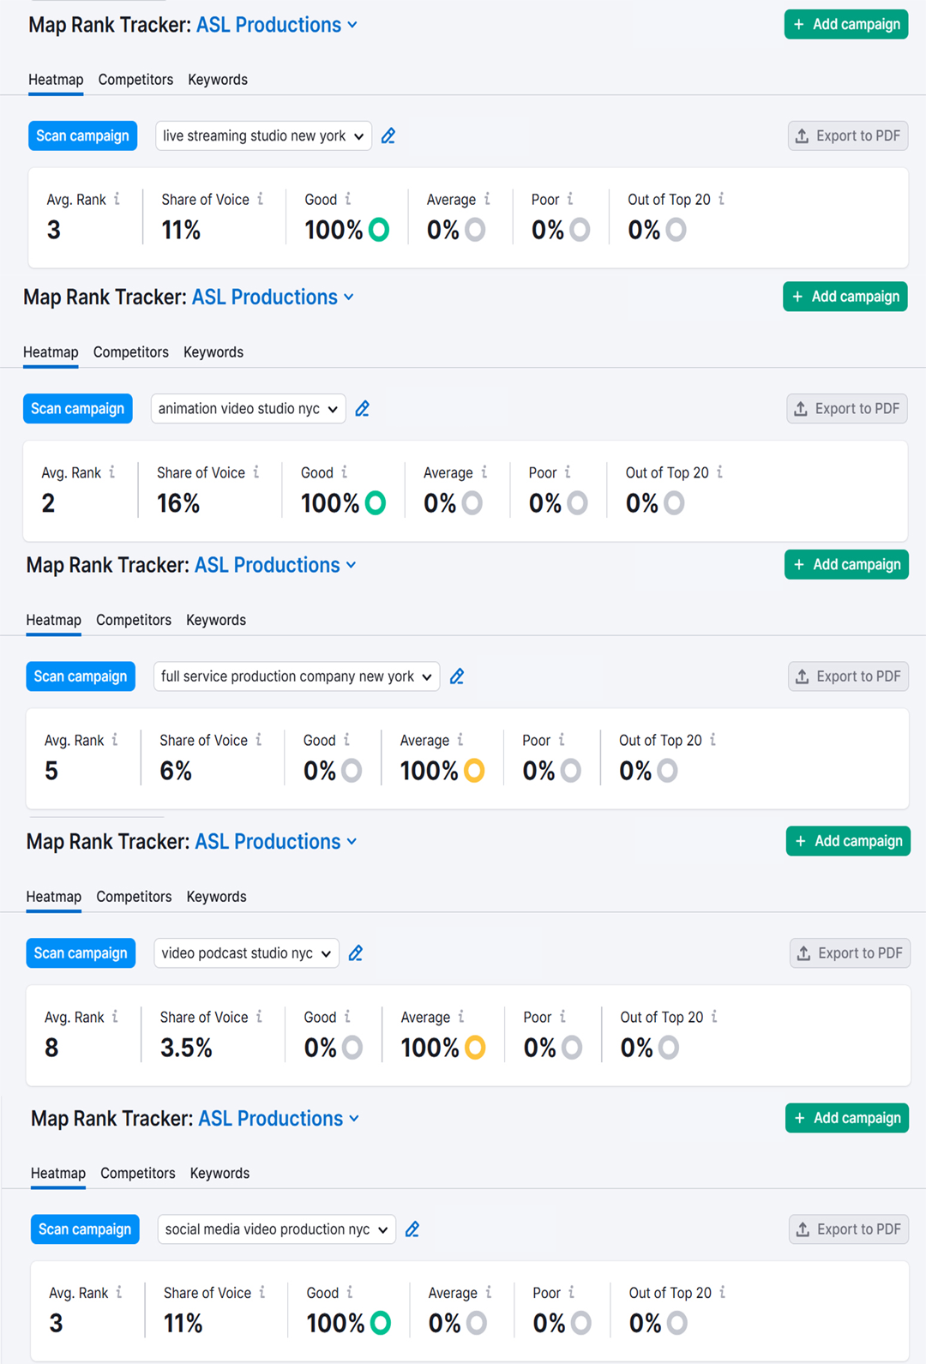Export the social media video production report to PDF
The image size is (926, 1364).
(x=849, y=1229)
